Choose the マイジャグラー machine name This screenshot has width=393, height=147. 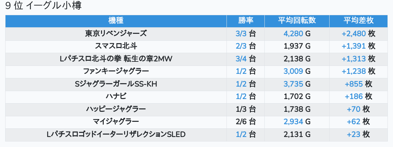pyautogui.click(x=116, y=121)
